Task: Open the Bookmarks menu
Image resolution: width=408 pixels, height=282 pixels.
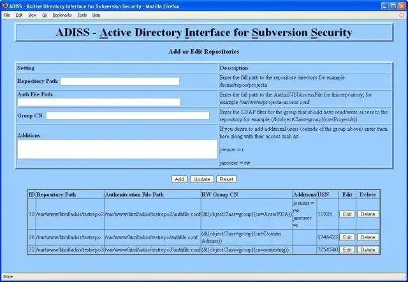Action: click(62, 15)
